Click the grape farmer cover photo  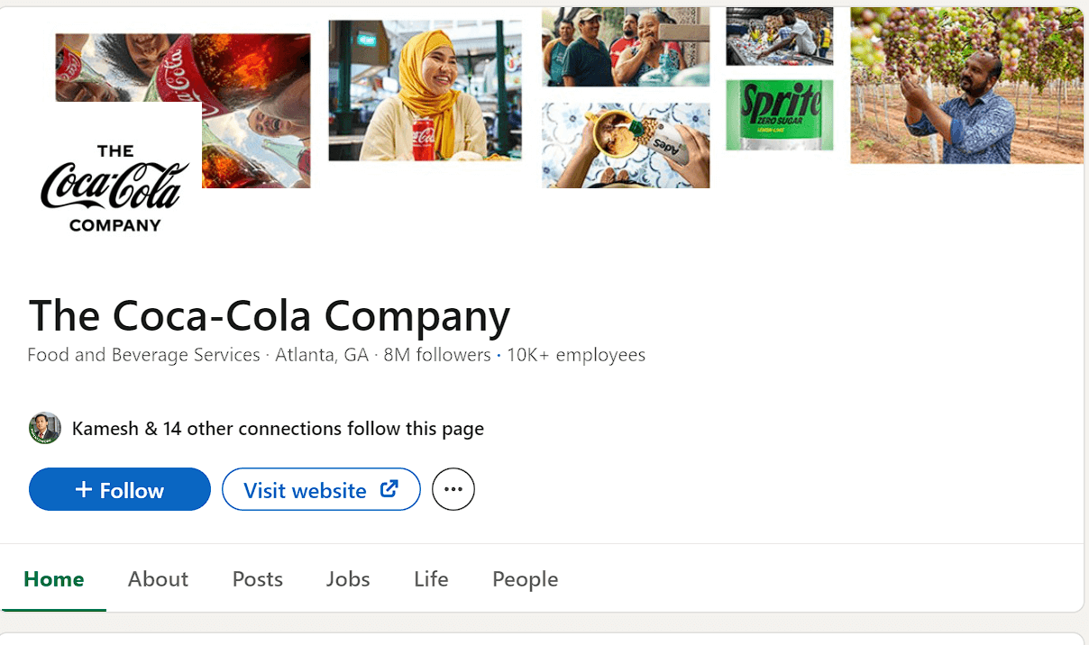pyautogui.click(x=965, y=86)
